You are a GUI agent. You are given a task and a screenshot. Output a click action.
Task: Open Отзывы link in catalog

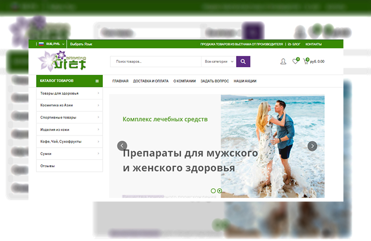pyautogui.click(x=48, y=166)
